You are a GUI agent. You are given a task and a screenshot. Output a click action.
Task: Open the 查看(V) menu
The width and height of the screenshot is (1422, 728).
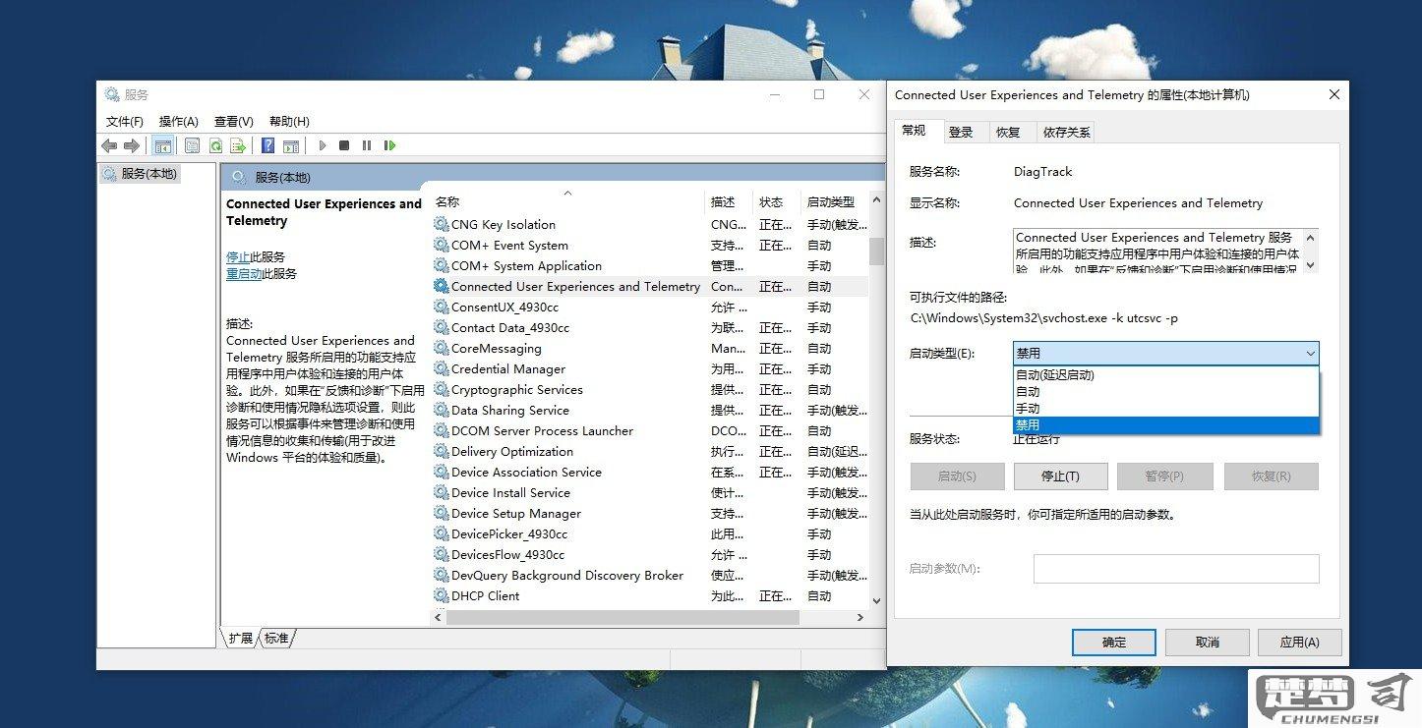(234, 121)
